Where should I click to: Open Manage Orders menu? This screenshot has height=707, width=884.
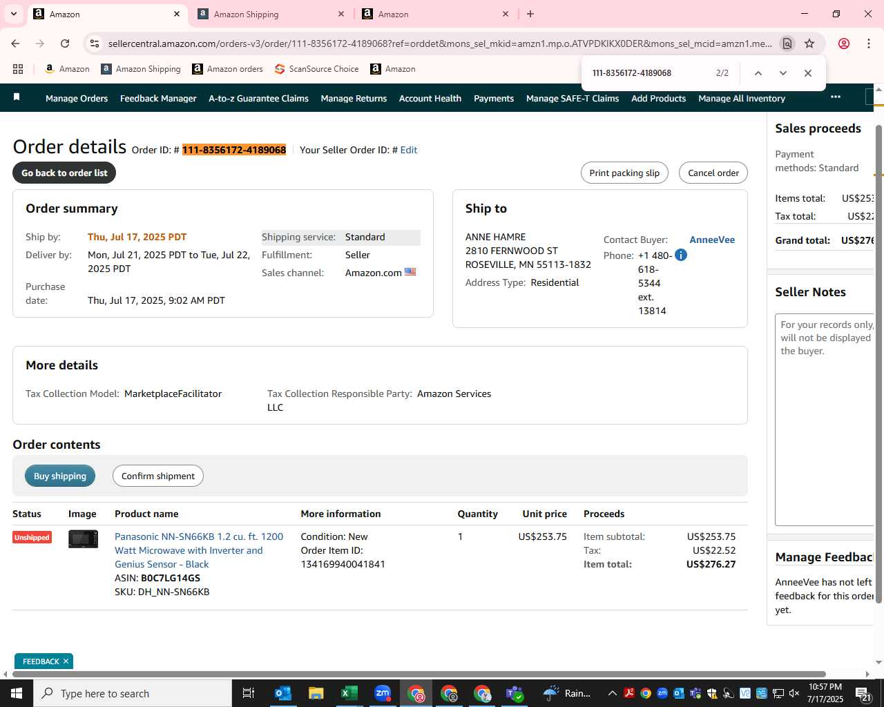[77, 99]
